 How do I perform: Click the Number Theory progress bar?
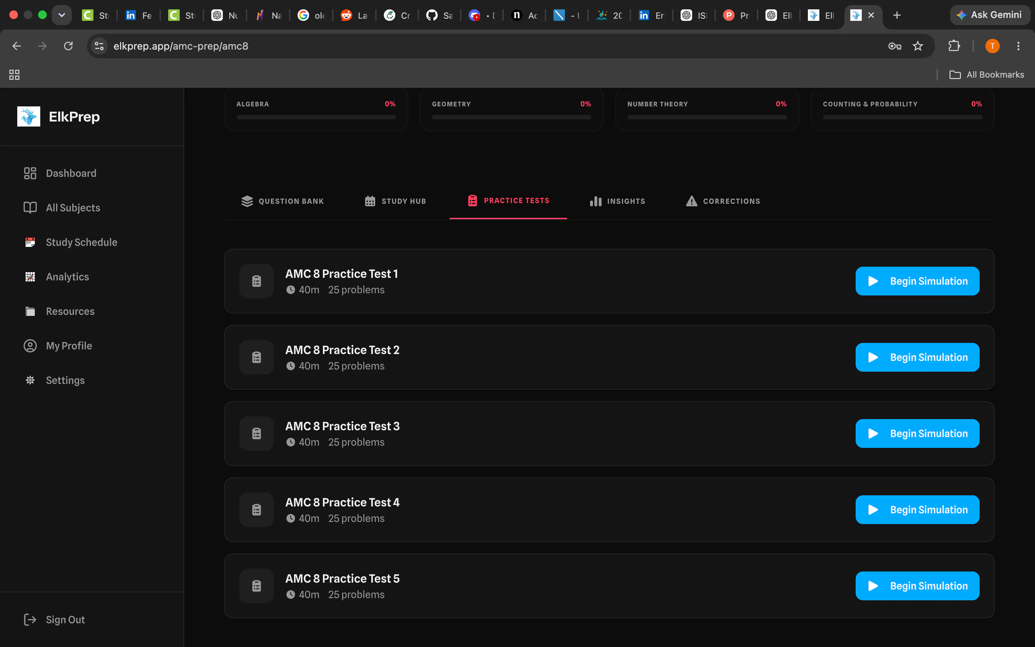[707, 117]
